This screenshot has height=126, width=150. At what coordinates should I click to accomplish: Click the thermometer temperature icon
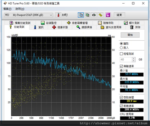(x=58, y=15)
